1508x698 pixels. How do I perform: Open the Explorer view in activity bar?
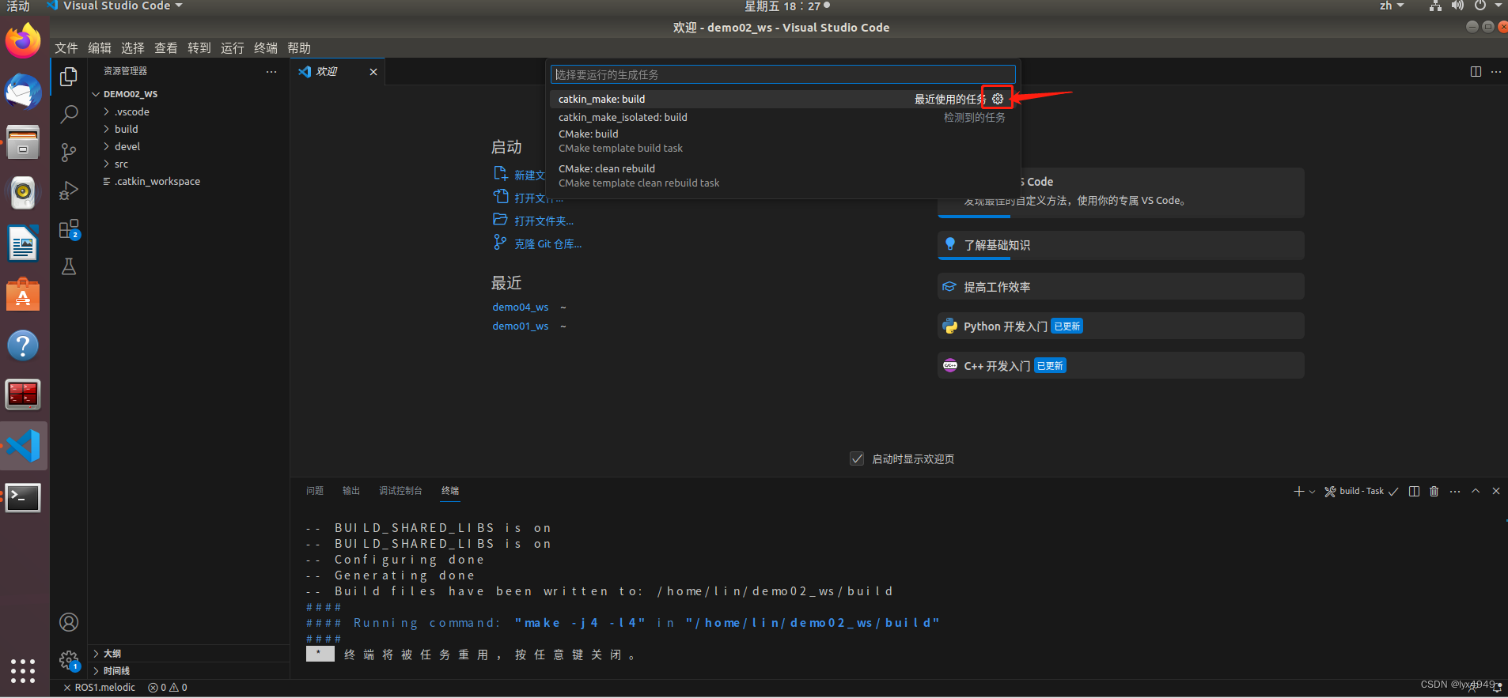69,77
